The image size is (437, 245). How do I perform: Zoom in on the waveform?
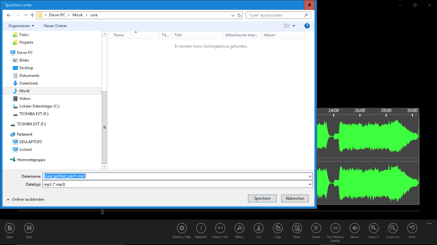coord(374,228)
